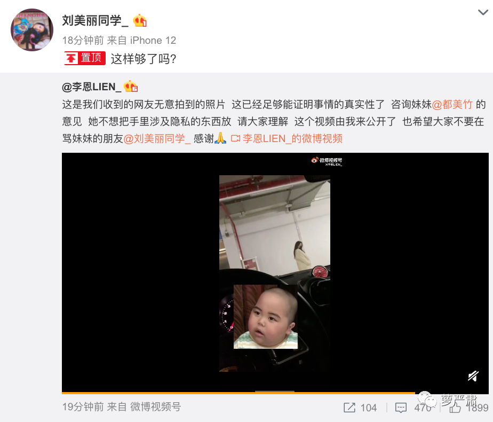
Task: Click the repost share icon
Action: click(x=349, y=408)
